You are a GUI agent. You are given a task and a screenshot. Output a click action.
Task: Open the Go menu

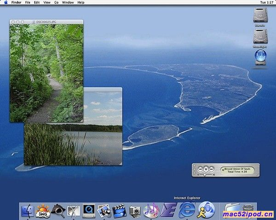(56, 2)
